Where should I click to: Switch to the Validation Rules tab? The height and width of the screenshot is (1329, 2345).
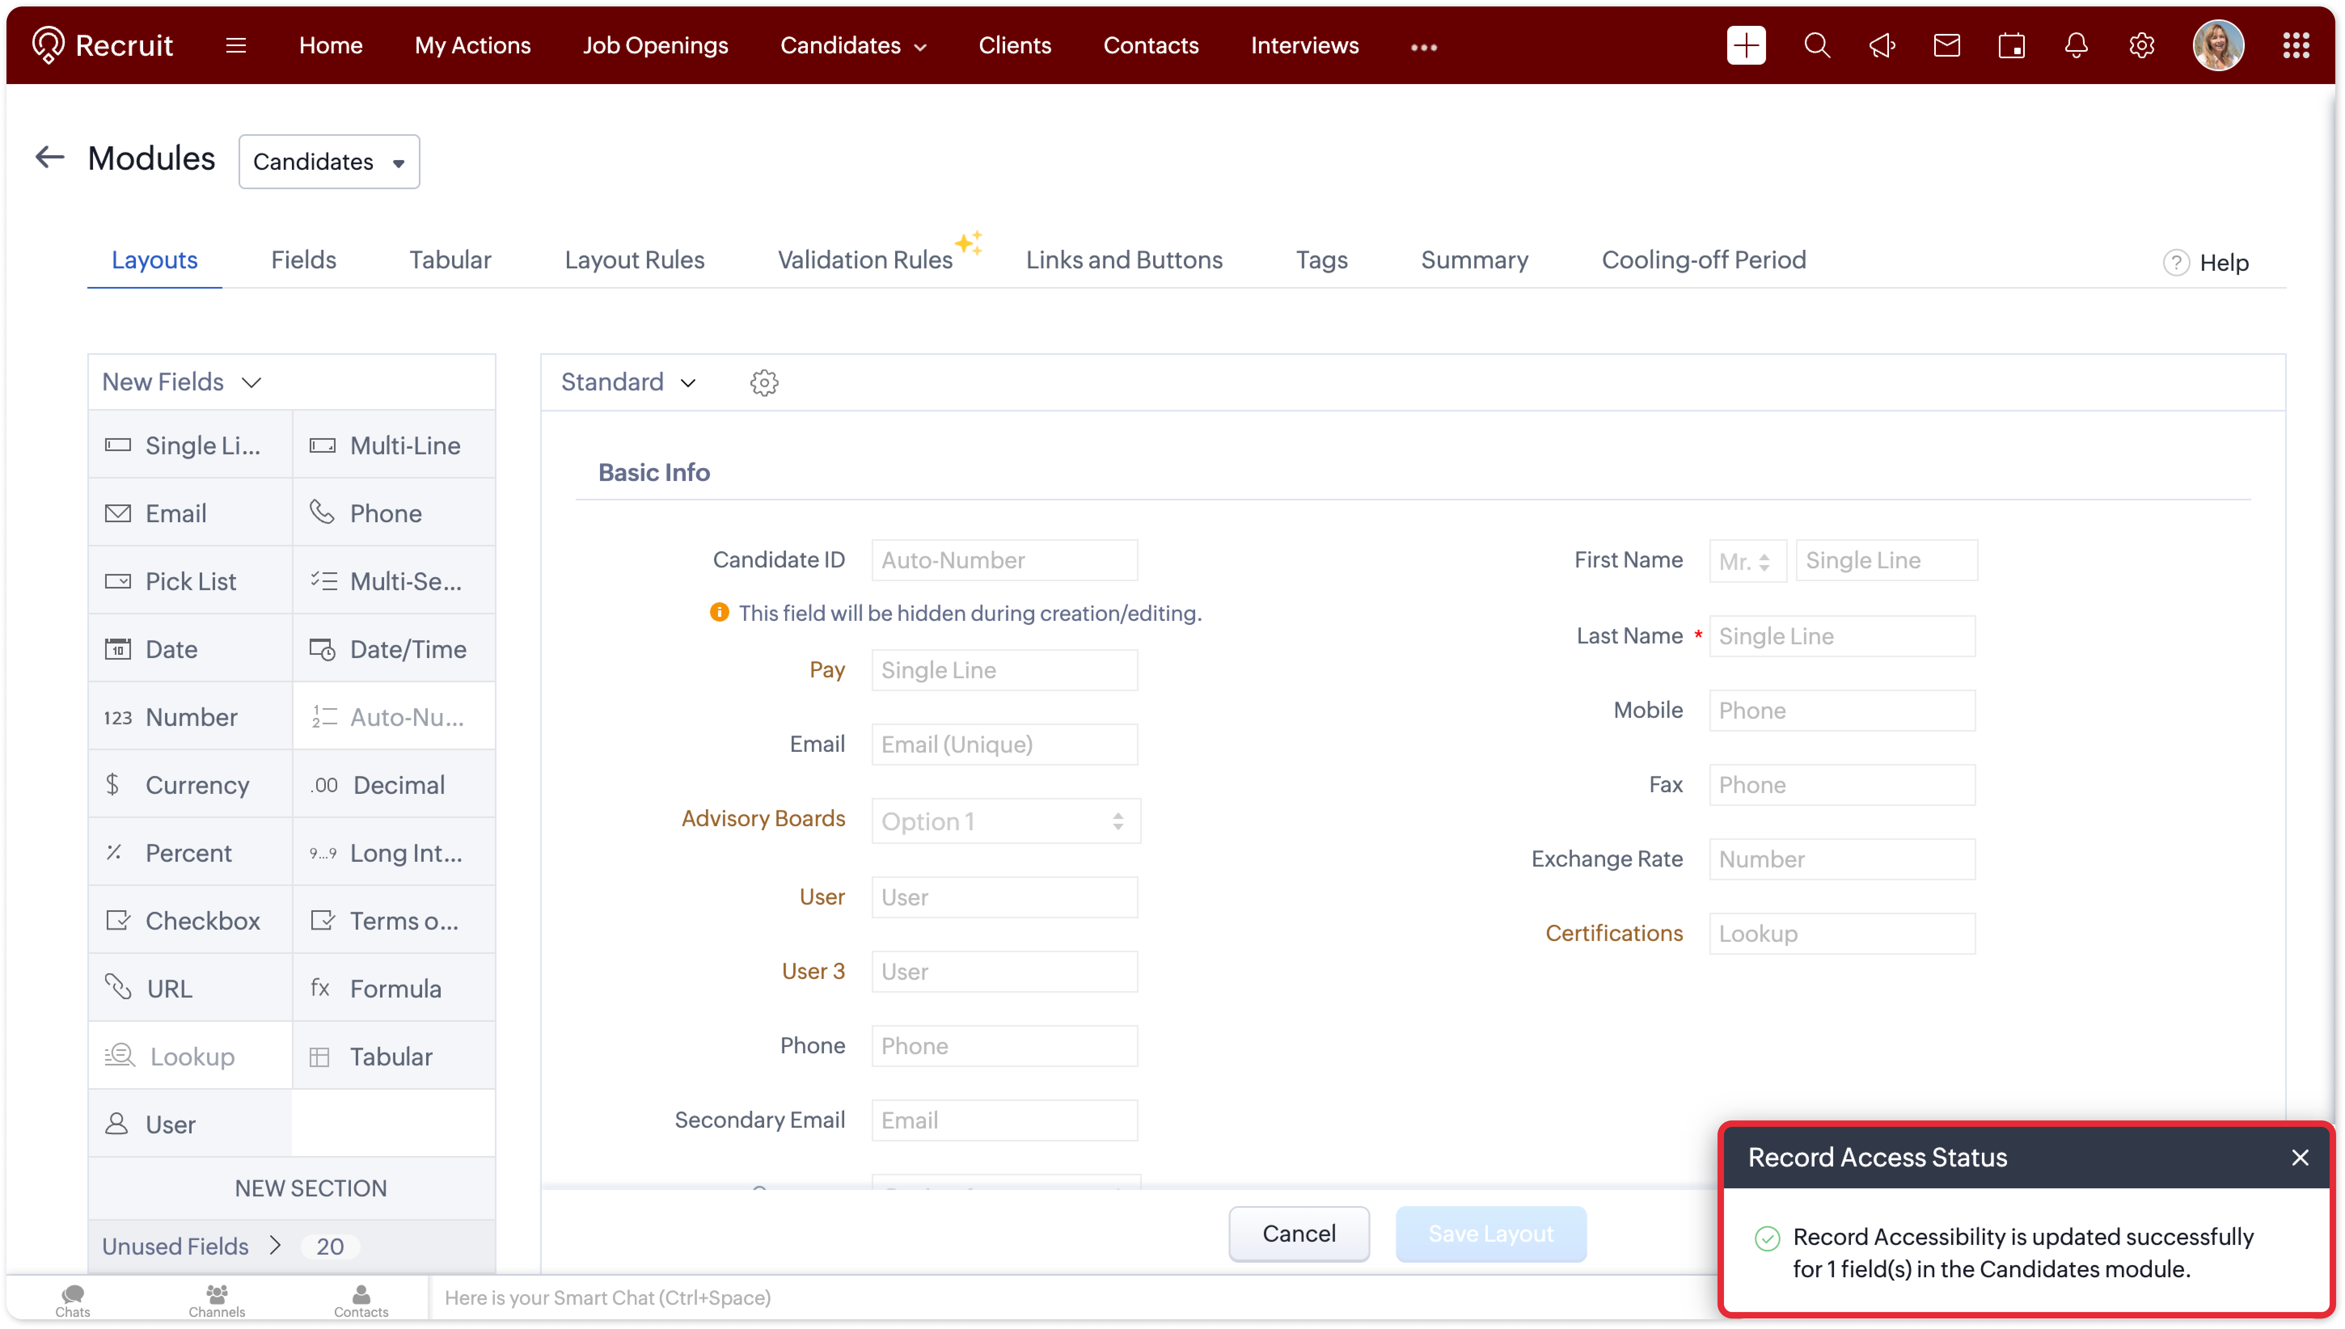pos(864,260)
